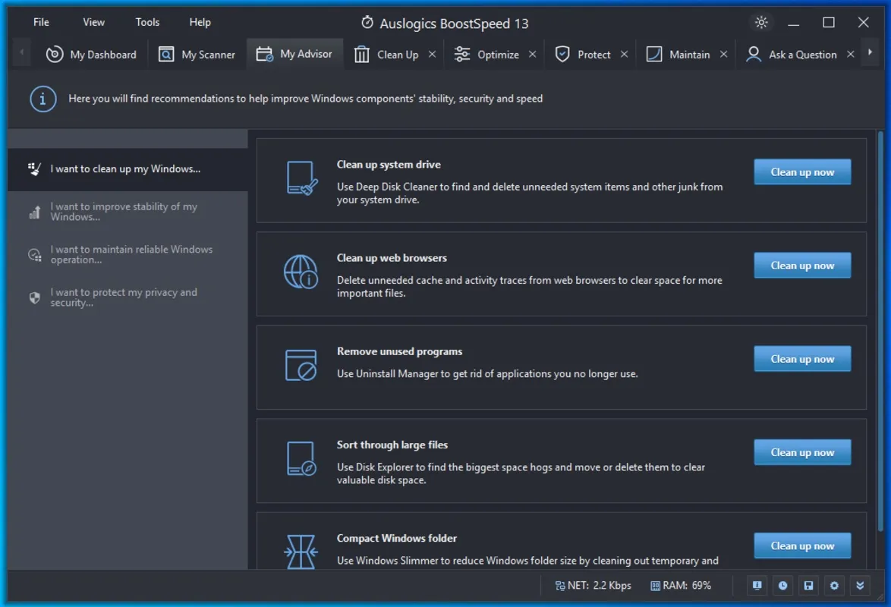Select 'I want to protect my privacy and security'
Viewport: 891px width, 607px height.
point(128,297)
